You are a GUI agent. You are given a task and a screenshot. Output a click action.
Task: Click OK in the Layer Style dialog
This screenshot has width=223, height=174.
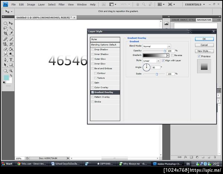click(204, 39)
